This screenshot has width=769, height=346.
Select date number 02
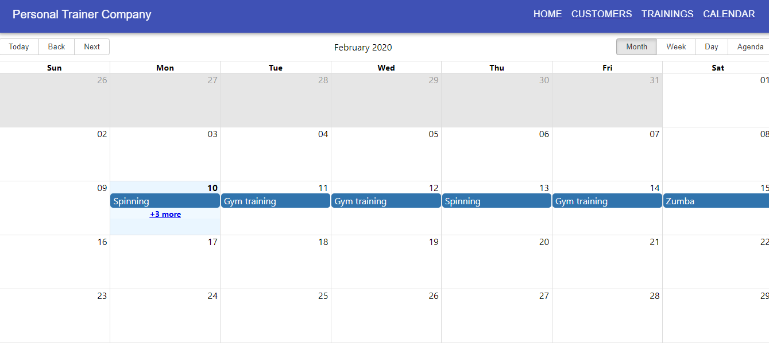tap(102, 134)
